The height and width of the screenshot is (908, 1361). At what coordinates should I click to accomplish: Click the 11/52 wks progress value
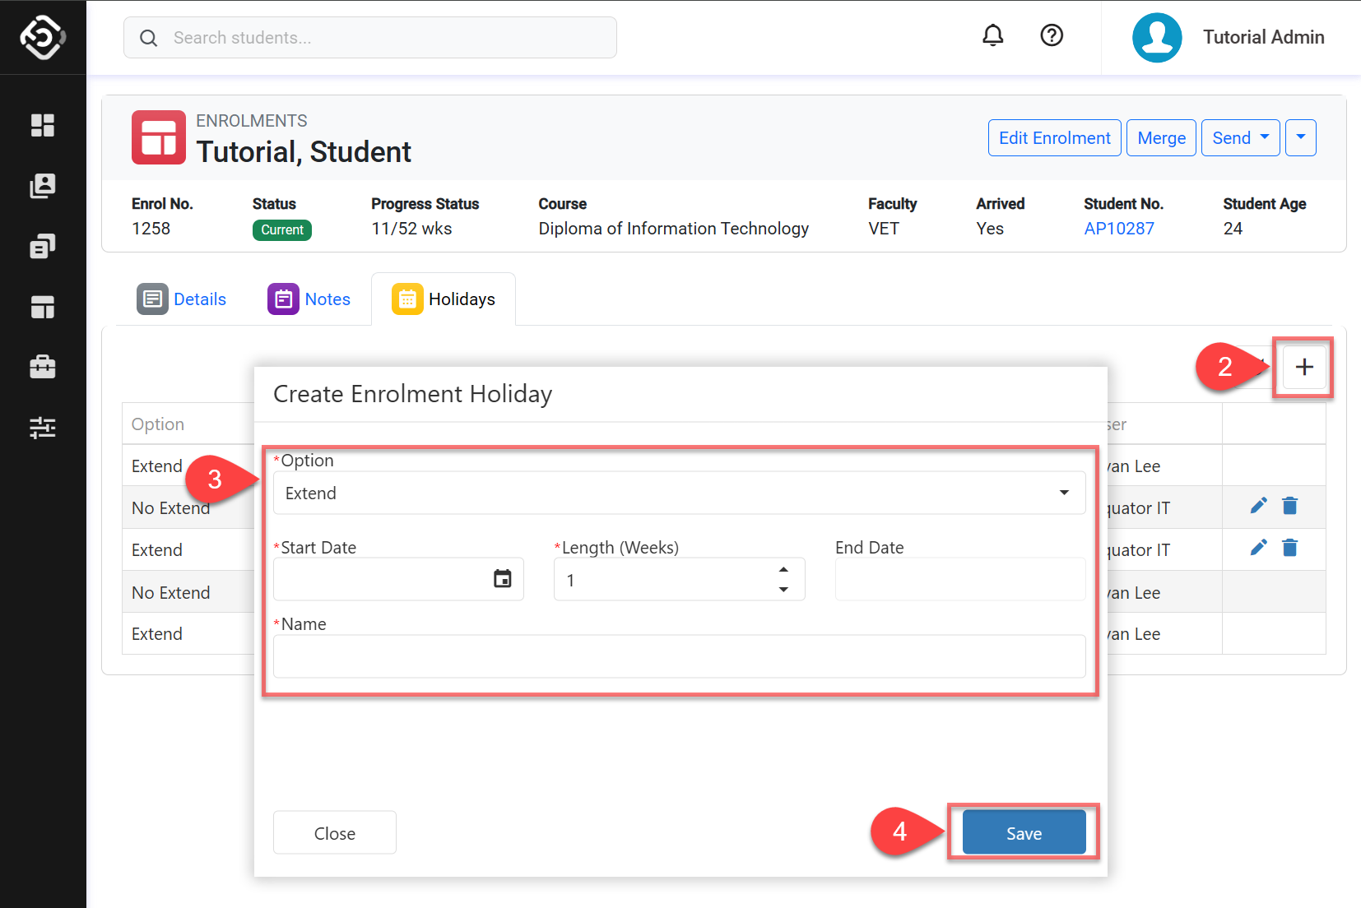411,229
